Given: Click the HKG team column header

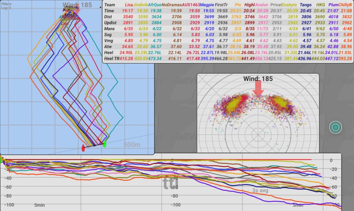Looking at the screenshot, I should (320, 5).
